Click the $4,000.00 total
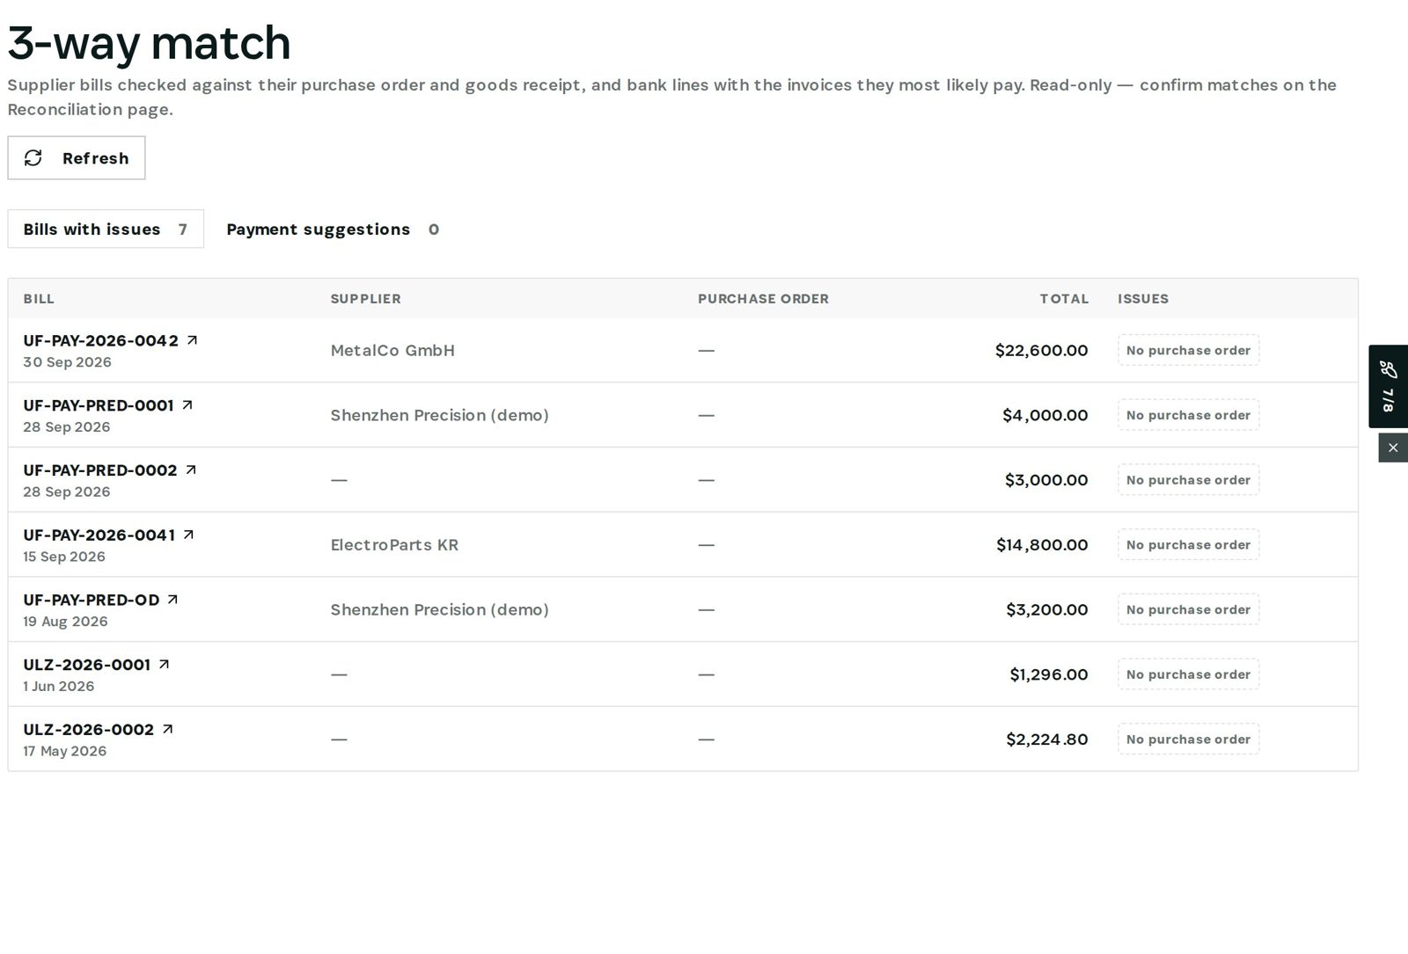Image resolution: width=1408 pixels, height=954 pixels. 1045,415
